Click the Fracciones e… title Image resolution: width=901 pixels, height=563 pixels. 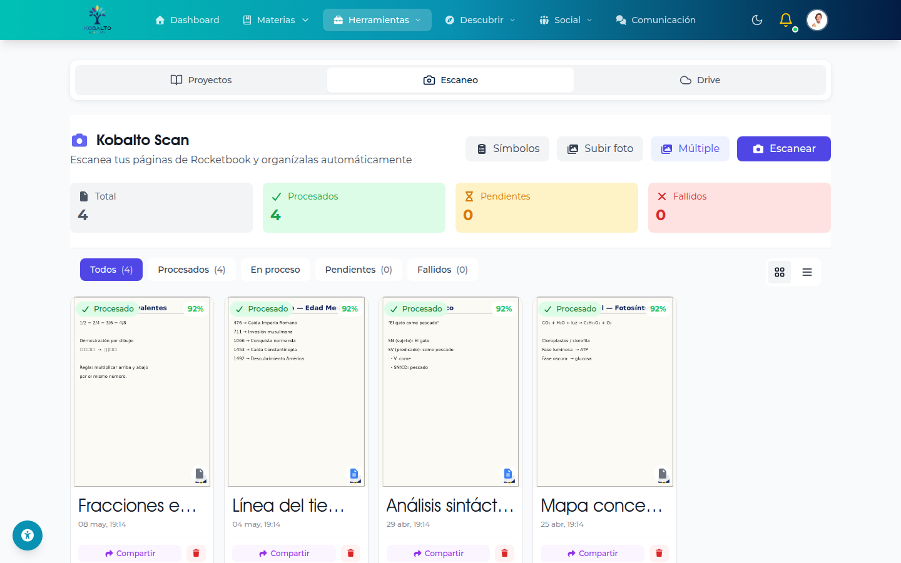point(138,505)
